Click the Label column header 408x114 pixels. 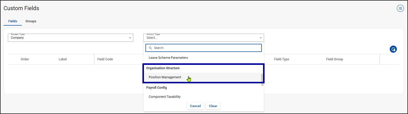63,59
